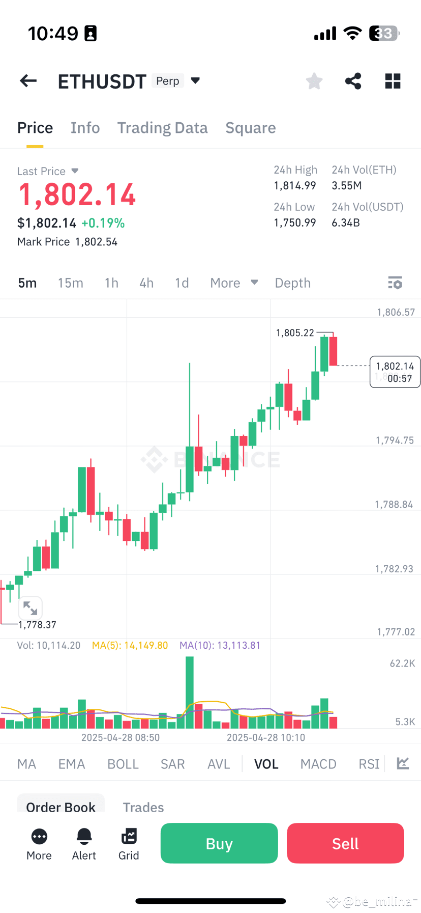Add ETHUSDT to favorites with star
Image resolution: width=421 pixels, height=913 pixels.
point(314,81)
